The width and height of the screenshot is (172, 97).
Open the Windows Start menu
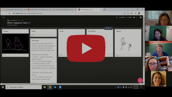pos(3,87)
